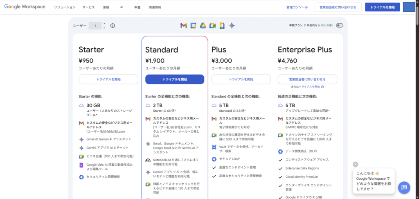
Task: Click the Starter の 65 倍 text
Action: point(164,111)
